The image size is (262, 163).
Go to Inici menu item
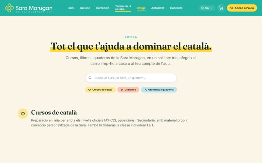71,8
